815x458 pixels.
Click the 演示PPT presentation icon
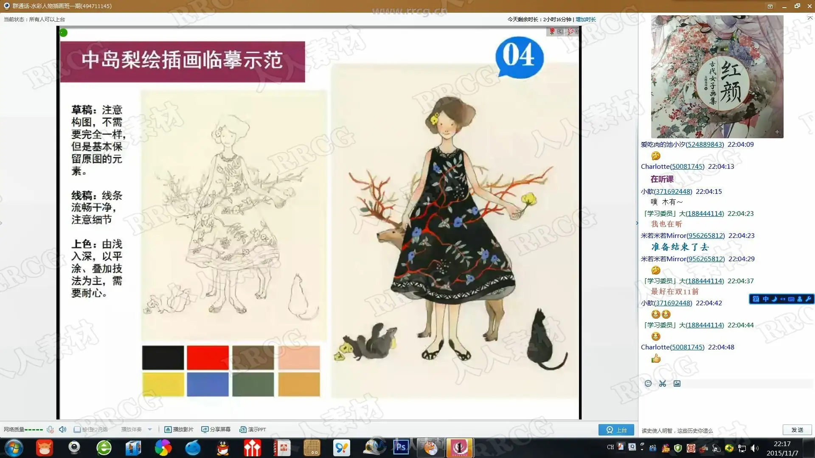pos(243,430)
